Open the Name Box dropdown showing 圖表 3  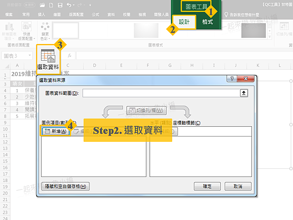point(30,56)
